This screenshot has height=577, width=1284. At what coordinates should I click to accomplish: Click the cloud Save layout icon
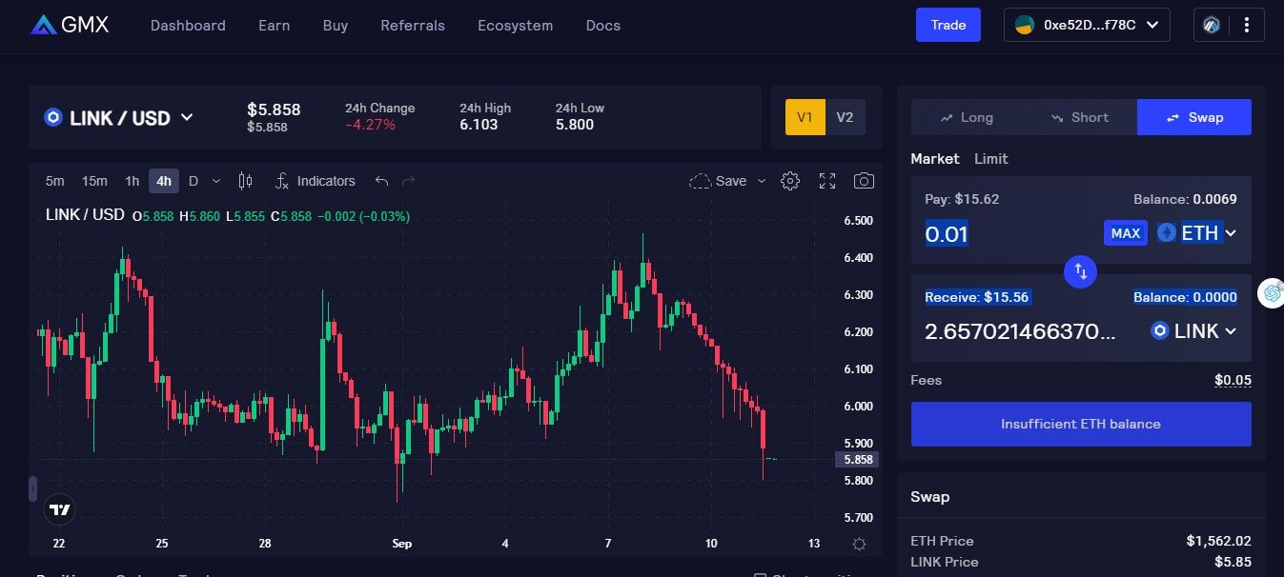[700, 181]
